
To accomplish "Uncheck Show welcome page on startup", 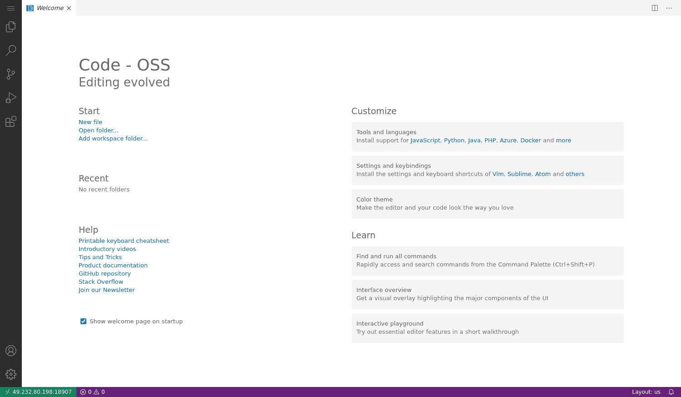I will point(84,322).
